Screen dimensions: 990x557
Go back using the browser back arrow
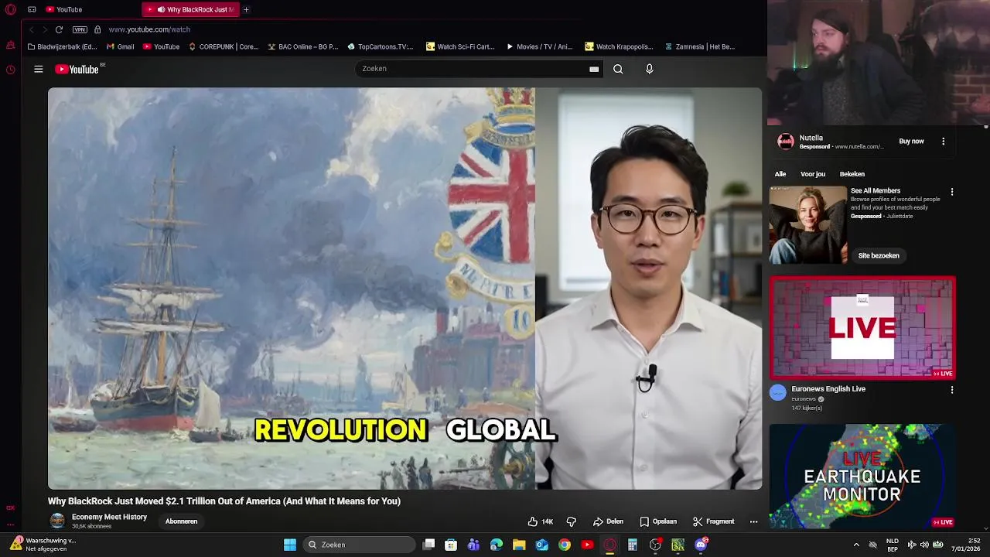(32, 29)
